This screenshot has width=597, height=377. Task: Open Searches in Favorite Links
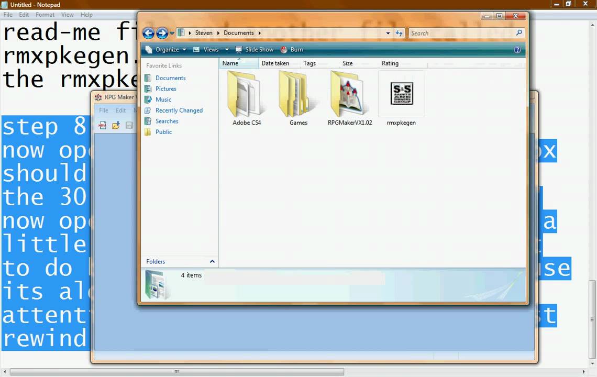click(167, 121)
